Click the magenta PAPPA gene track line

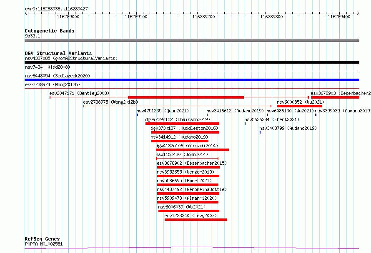click(192, 248)
